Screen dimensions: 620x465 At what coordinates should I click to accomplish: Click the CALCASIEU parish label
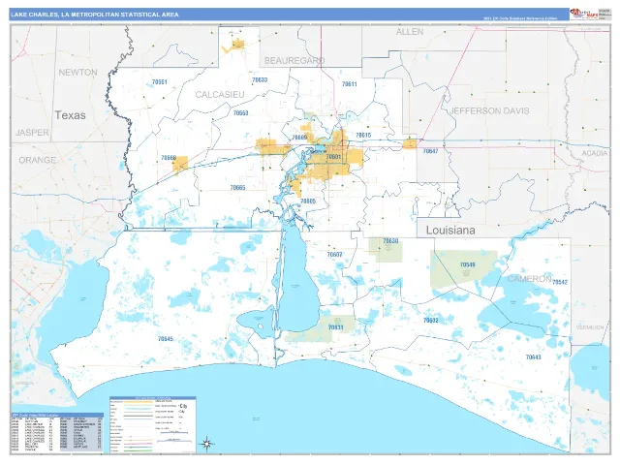[x=220, y=95]
